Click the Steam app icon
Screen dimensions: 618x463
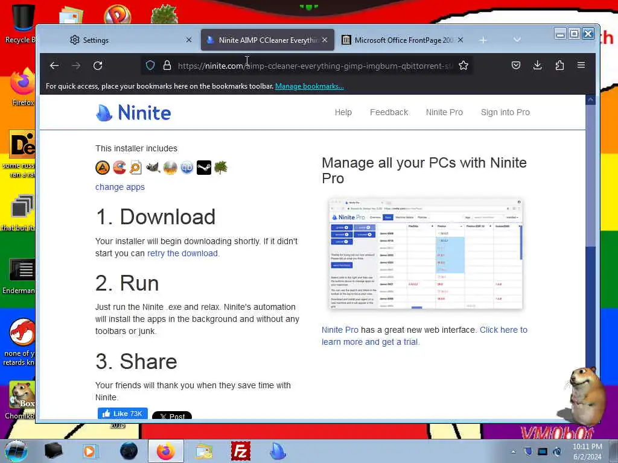pyautogui.click(x=204, y=168)
